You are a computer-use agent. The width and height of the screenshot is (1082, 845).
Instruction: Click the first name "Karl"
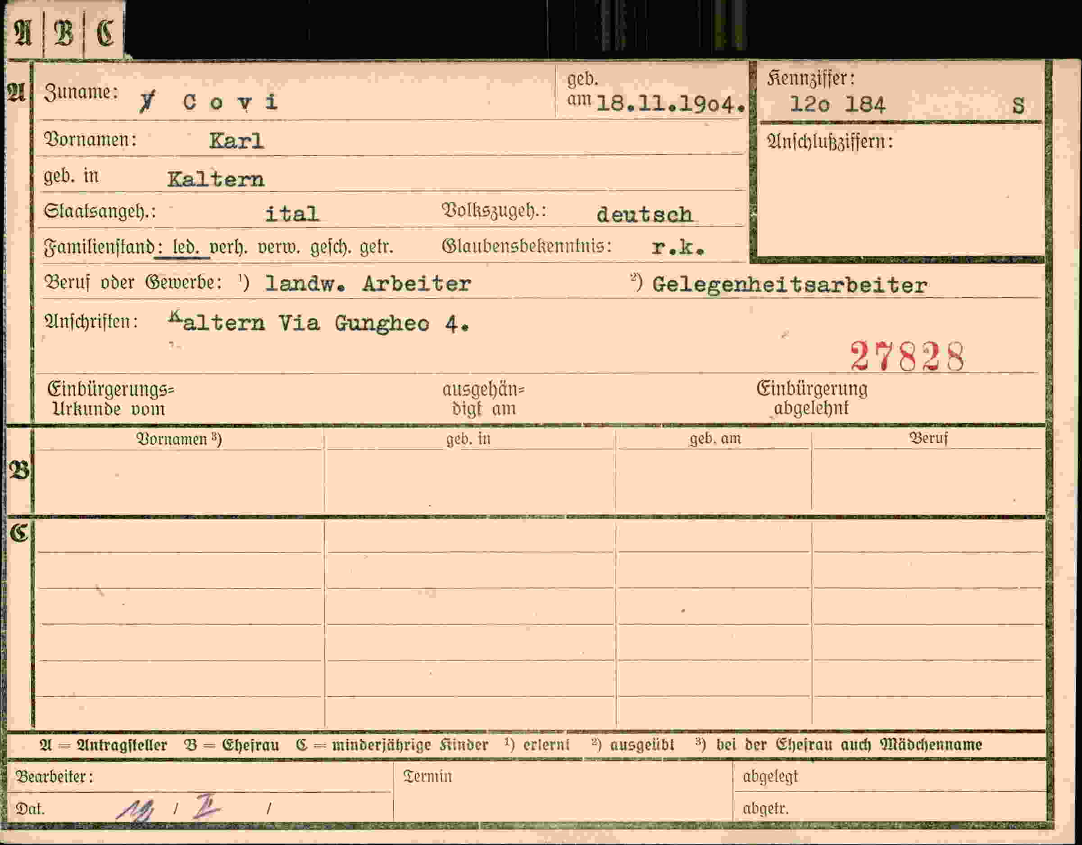point(236,141)
